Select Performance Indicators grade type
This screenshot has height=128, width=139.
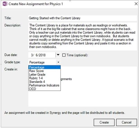point(44,85)
